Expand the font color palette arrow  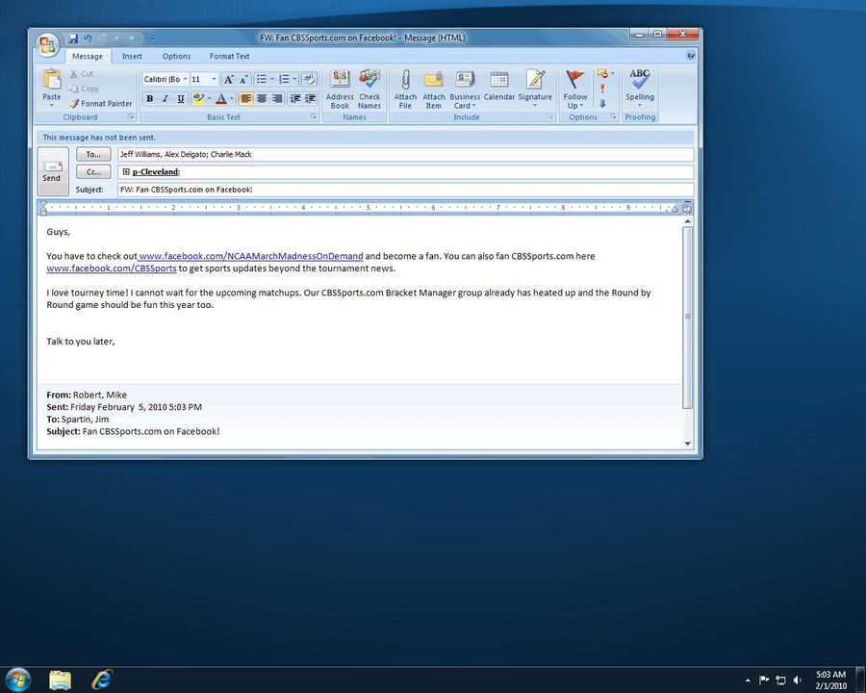(231, 98)
